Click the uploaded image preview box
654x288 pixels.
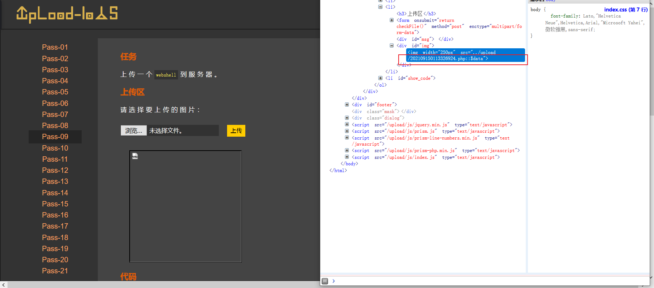[x=186, y=206]
